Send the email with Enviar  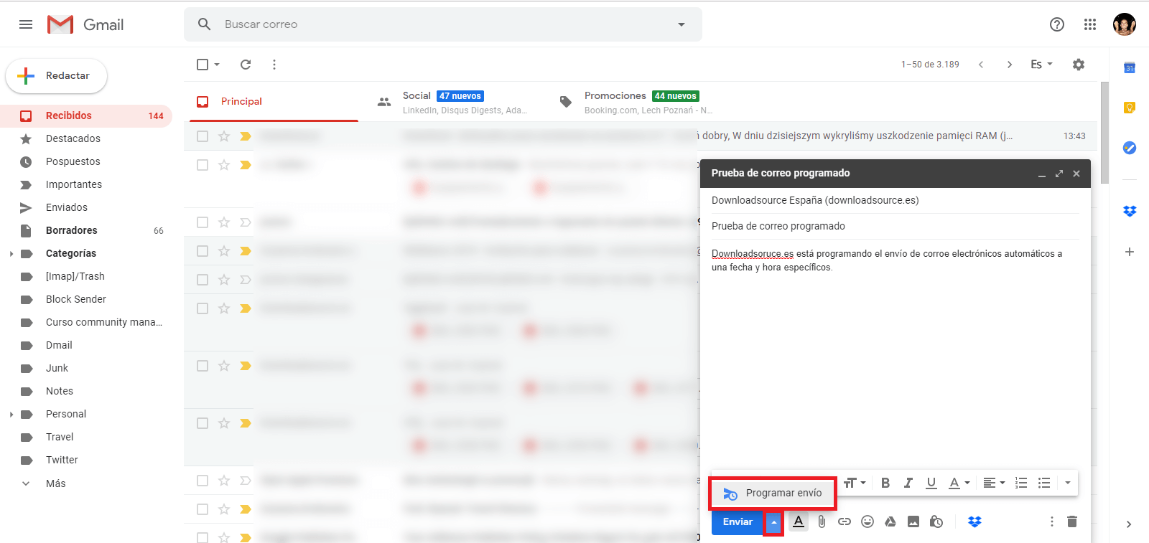click(738, 522)
